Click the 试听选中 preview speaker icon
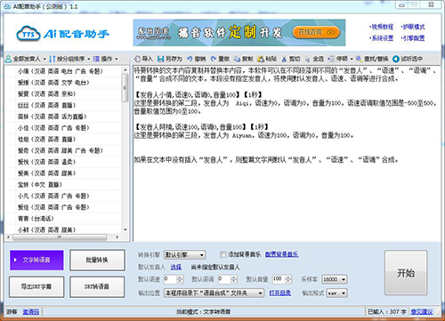 (x=396, y=59)
